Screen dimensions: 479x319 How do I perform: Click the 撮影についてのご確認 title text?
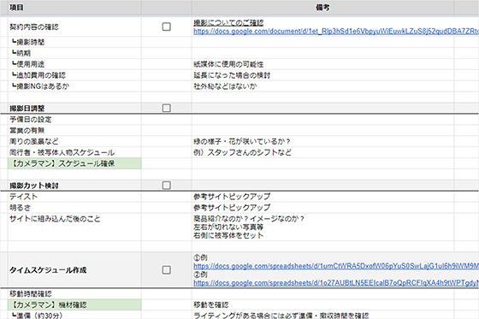point(228,23)
